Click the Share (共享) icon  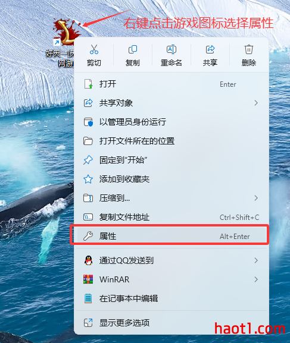click(x=210, y=49)
